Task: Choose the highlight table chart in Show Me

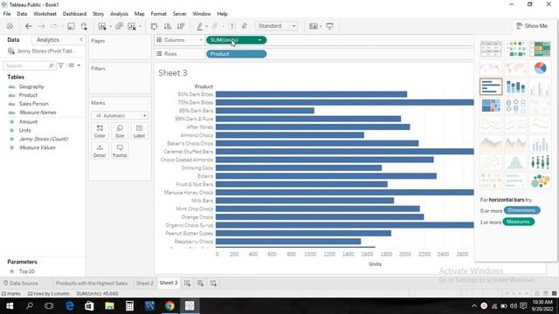Action: click(540, 49)
